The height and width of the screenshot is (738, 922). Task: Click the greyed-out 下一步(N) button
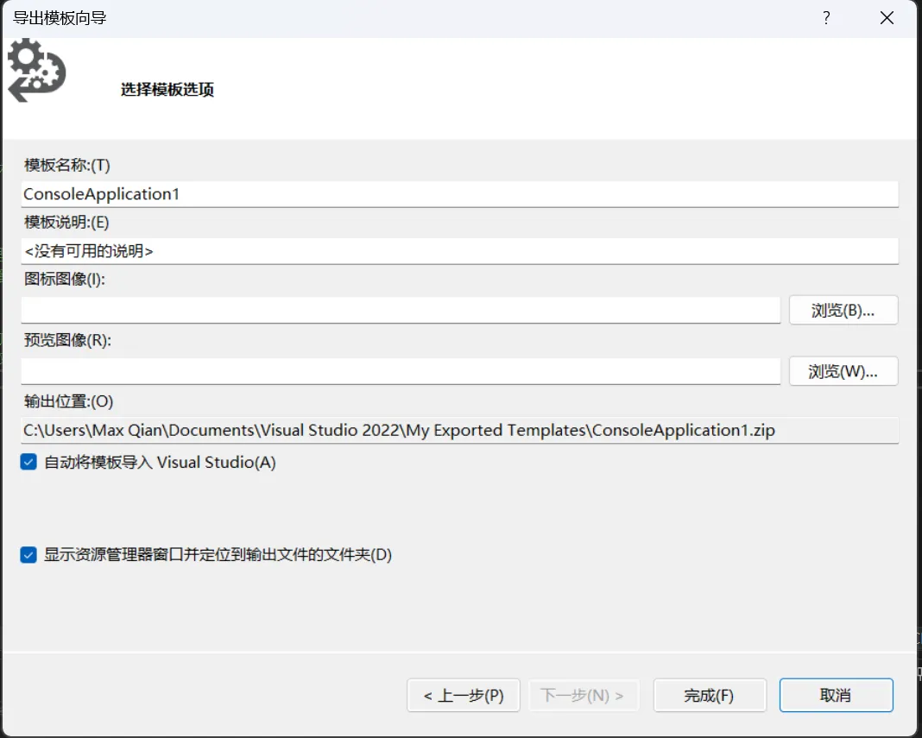click(x=582, y=696)
